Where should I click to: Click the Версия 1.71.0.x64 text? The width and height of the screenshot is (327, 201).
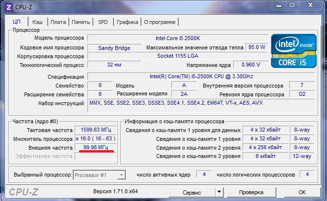(115, 191)
